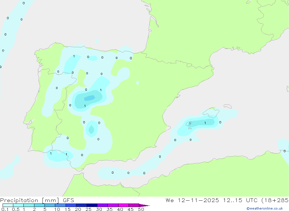Click the 'We' weekday label

[x=170, y=200]
